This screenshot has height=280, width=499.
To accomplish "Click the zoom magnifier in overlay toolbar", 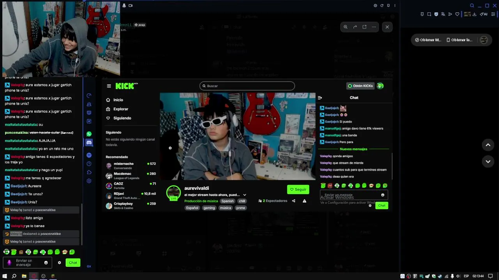I will [x=345, y=27].
